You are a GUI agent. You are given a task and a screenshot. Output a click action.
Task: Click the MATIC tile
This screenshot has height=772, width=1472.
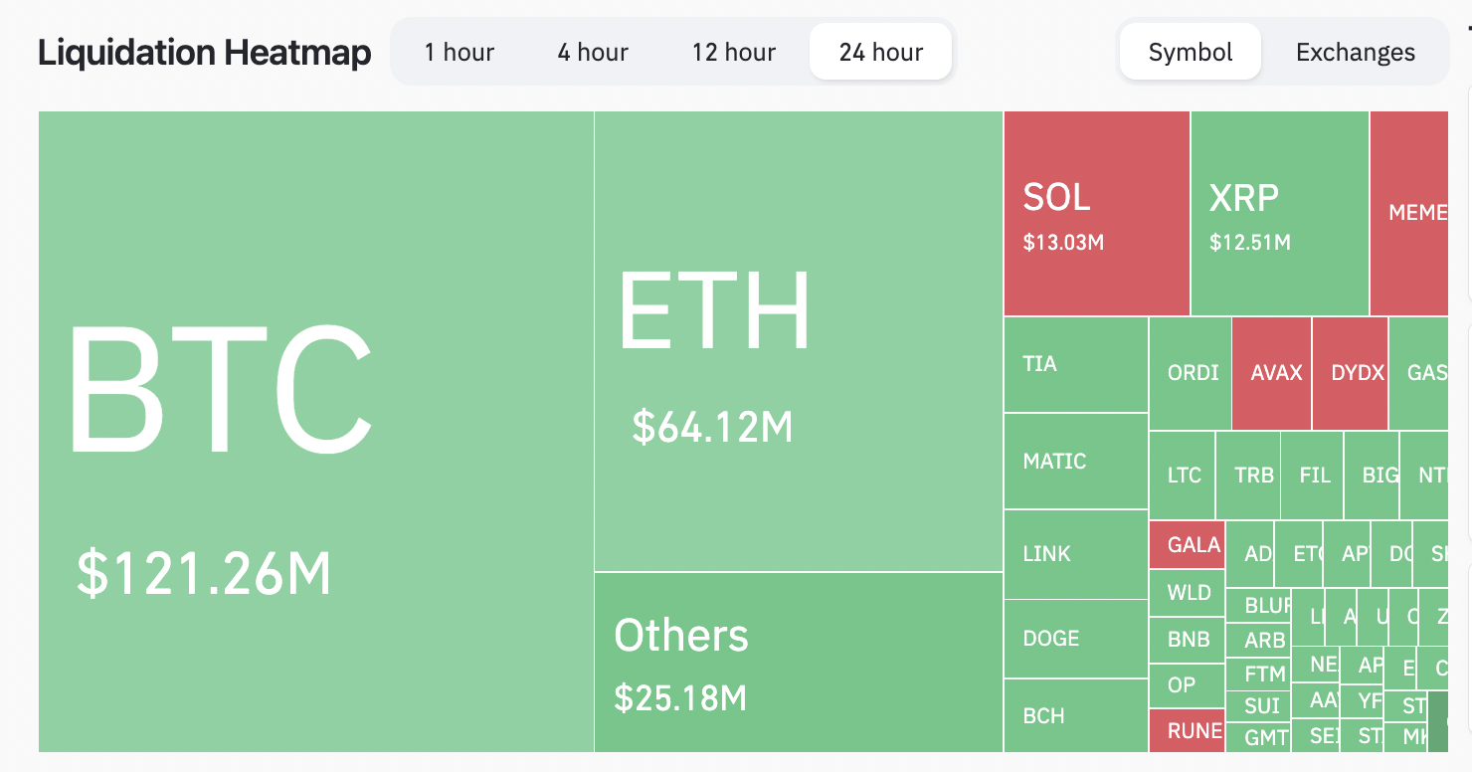pyautogui.click(x=1075, y=462)
